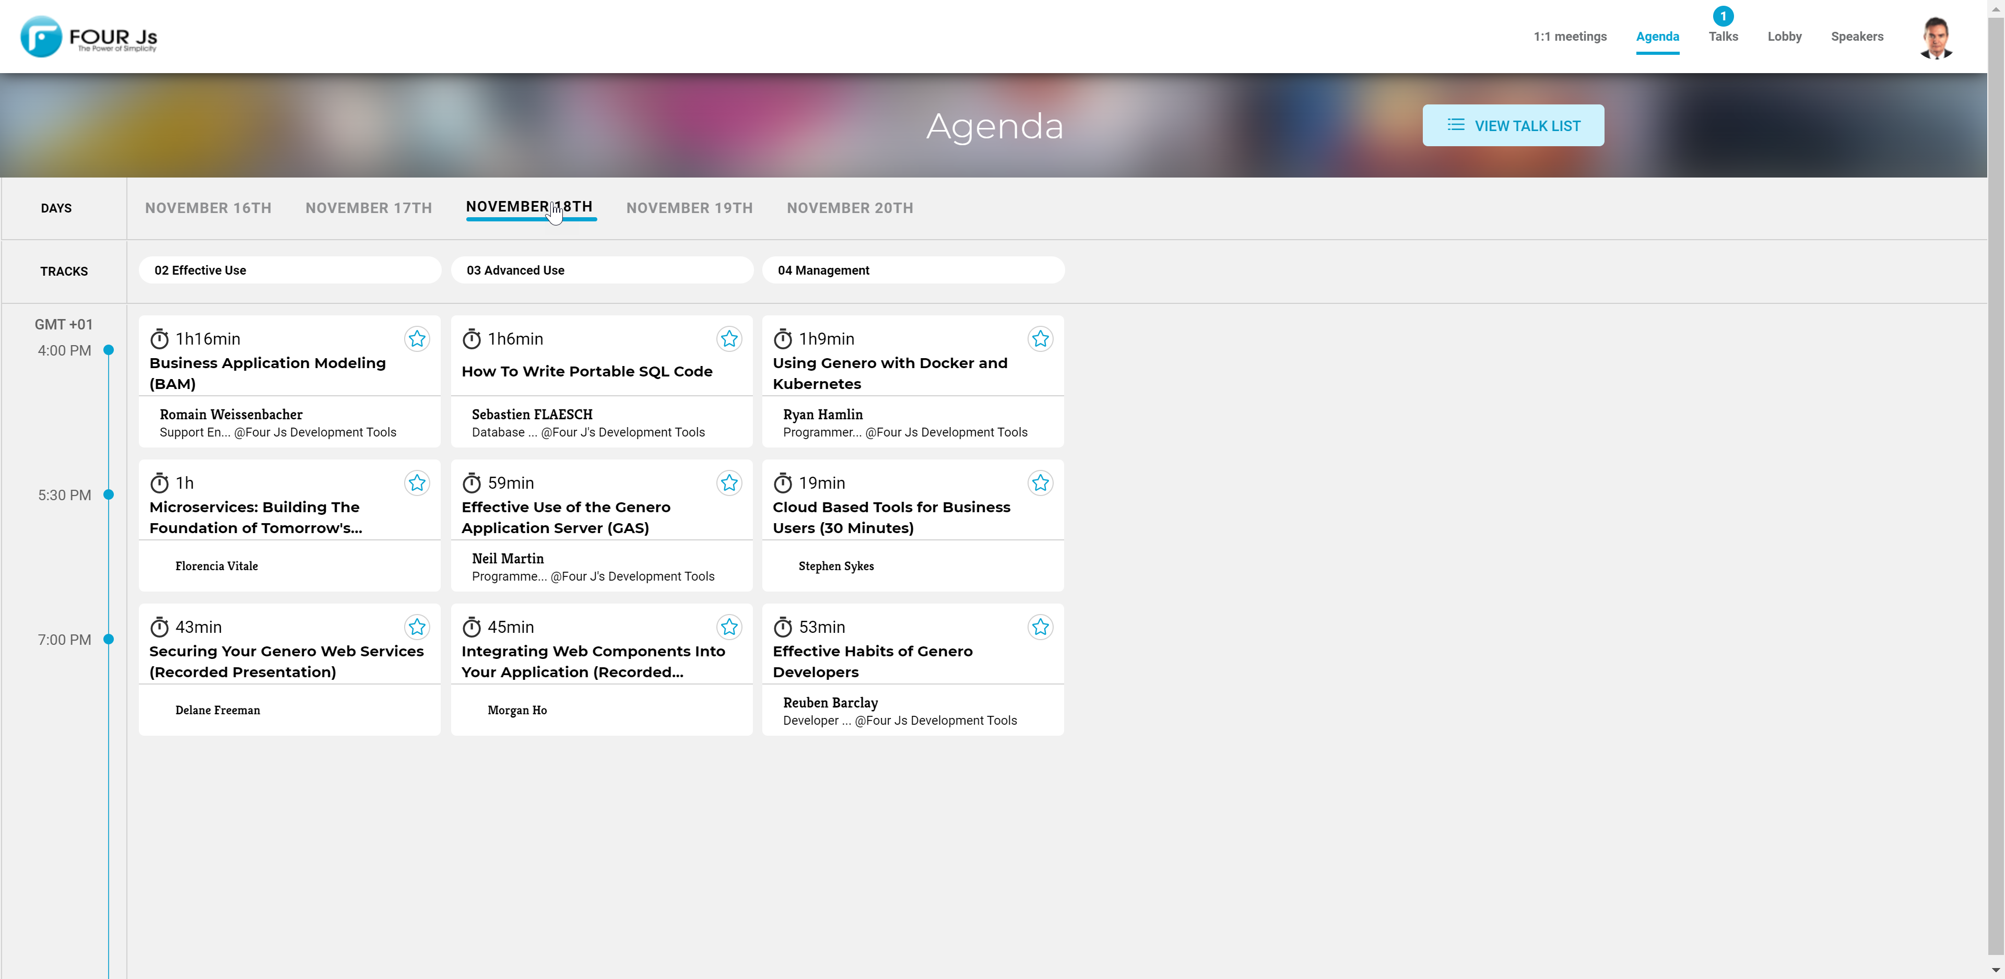Image resolution: width=2005 pixels, height=979 pixels.
Task: Click list icon in View Talk List
Action: click(1456, 125)
